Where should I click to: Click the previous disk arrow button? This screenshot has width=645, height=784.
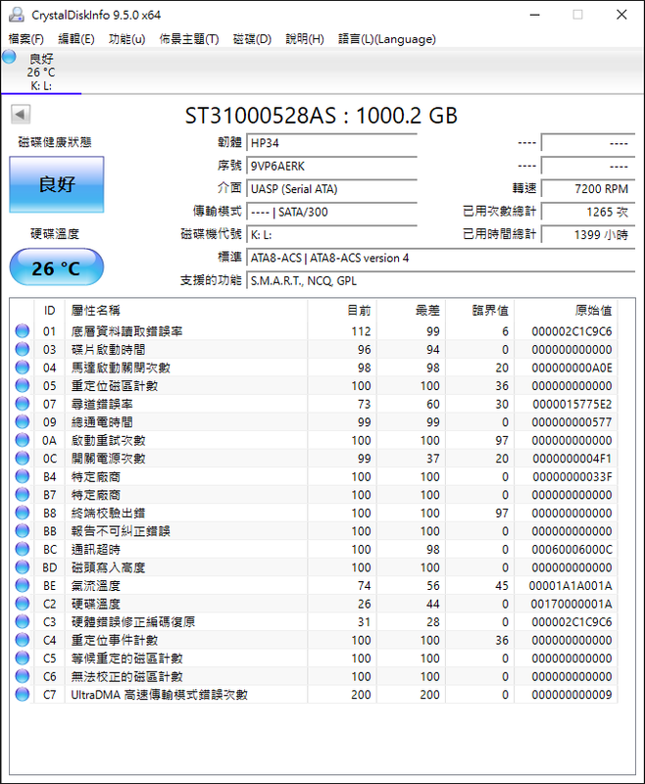[21, 115]
